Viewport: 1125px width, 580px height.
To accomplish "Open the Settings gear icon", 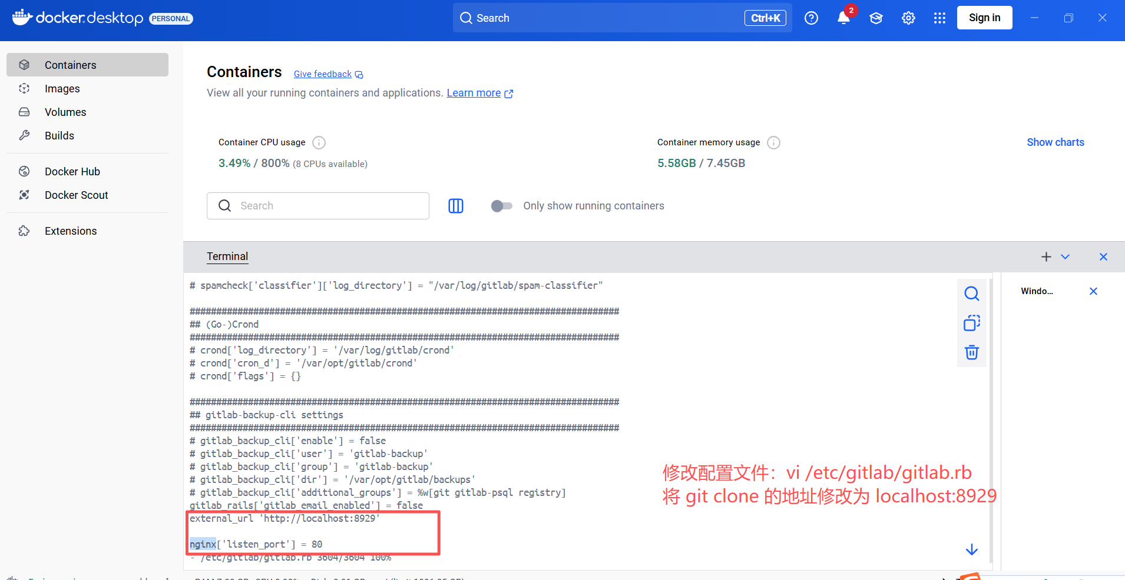I will pos(908,18).
